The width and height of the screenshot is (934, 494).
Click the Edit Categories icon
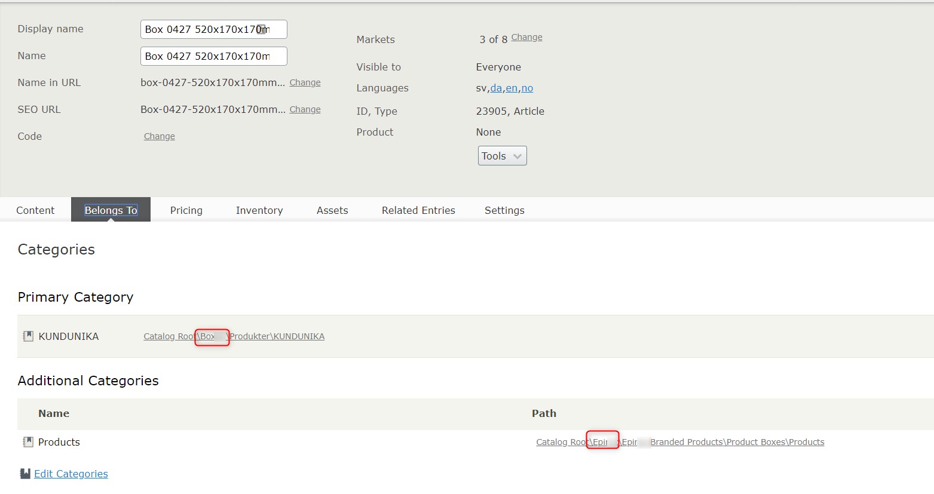click(x=25, y=474)
